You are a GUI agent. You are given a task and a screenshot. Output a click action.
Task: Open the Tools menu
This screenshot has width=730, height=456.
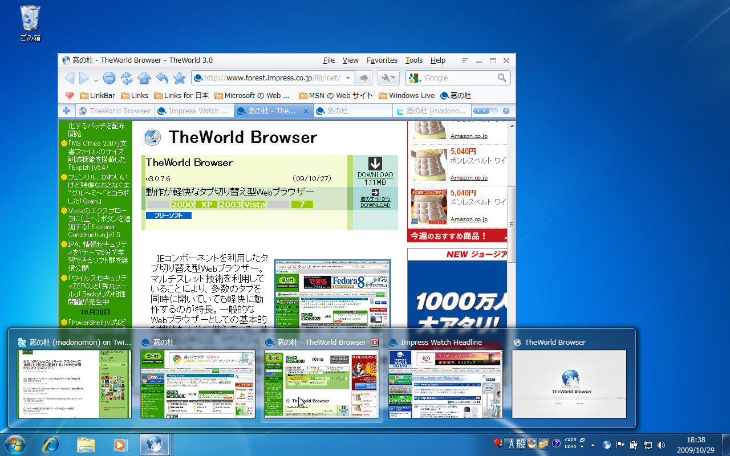(x=414, y=60)
